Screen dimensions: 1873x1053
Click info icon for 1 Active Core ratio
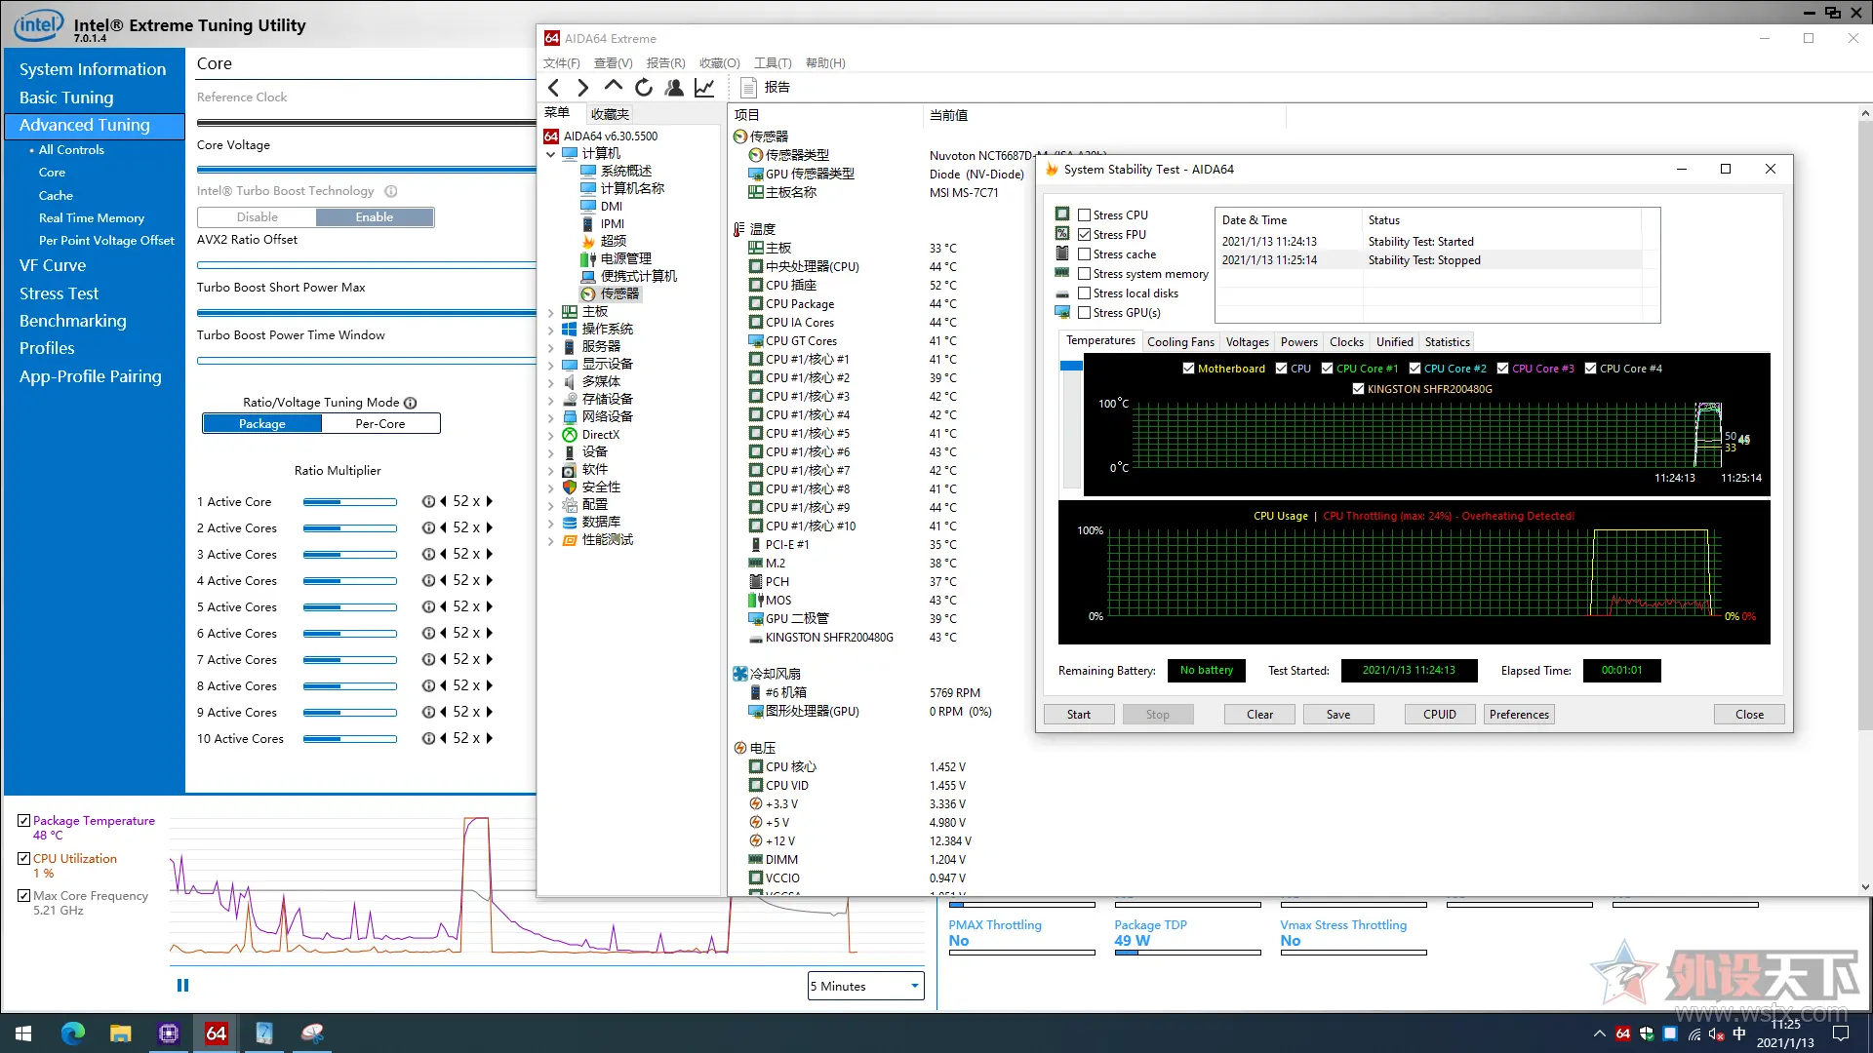[x=428, y=501]
